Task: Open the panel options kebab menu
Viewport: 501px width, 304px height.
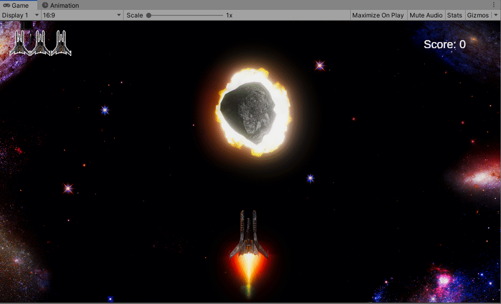Action: pyautogui.click(x=494, y=5)
